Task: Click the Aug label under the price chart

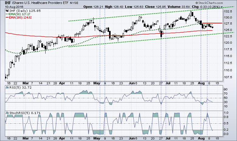Action: click(201, 83)
